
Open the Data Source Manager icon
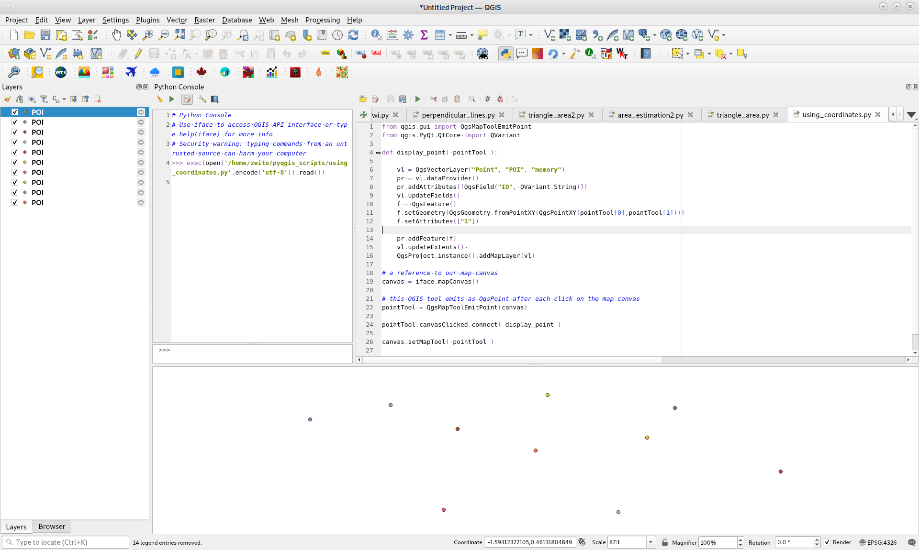[14, 54]
